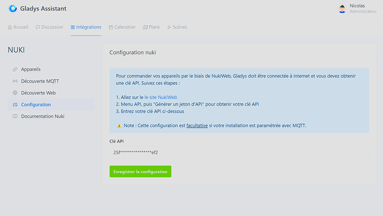
Task: Click the globe icon for Découverte Web
Action: [15, 93]
